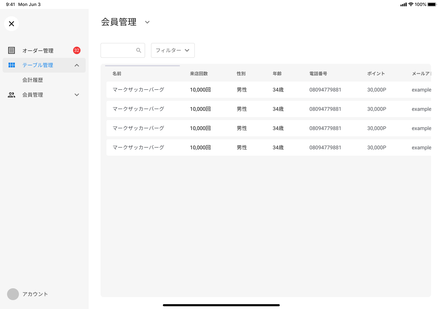Viewport: 443px width, 309px height.
Task: Select the first マークザッカーバーグ member row
Action: (138, 90)
